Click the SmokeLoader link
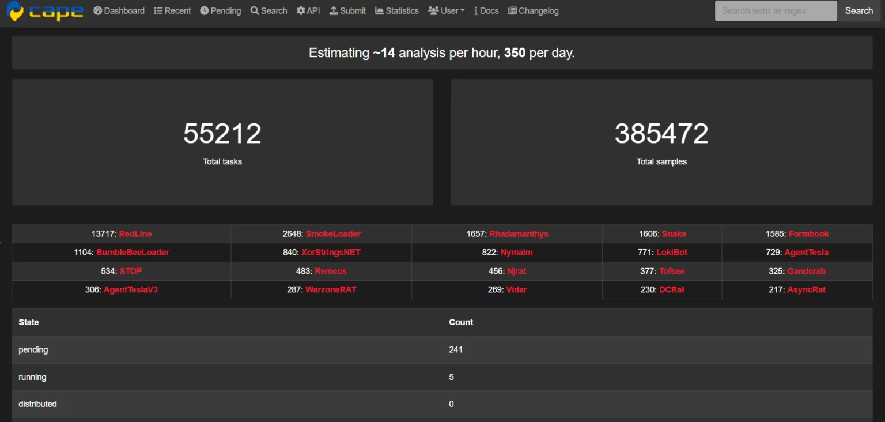Viewport: 885px width, 422px height. [333, 233]
